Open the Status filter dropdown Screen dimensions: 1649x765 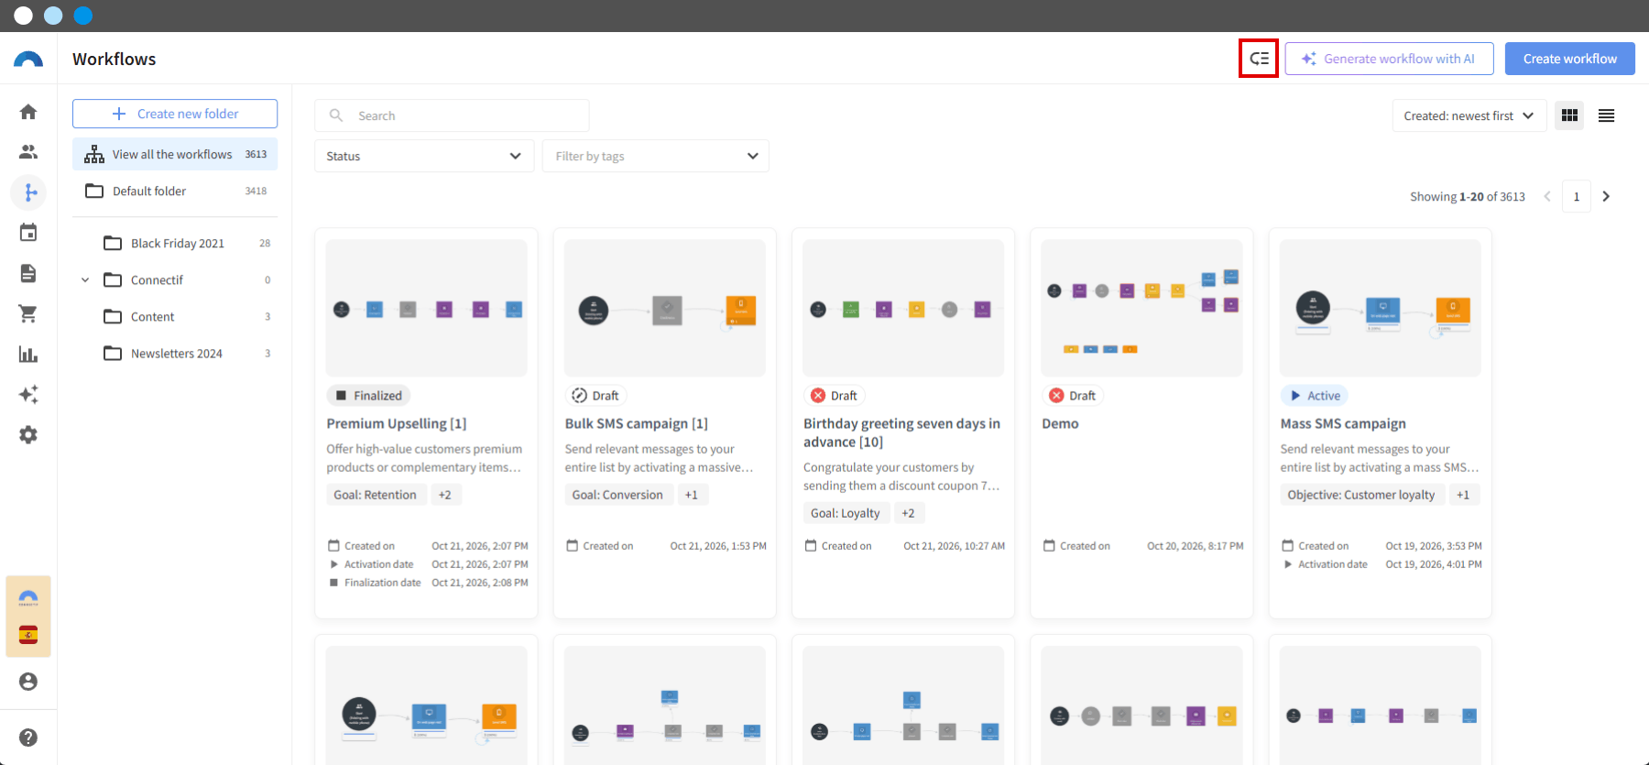[x=424, y=156]
